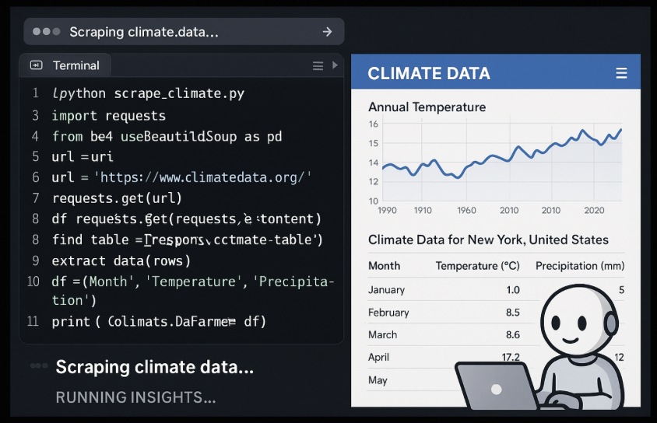Click the arrow in the scraping address bar

pyautogui.click(x=327, y=32)
